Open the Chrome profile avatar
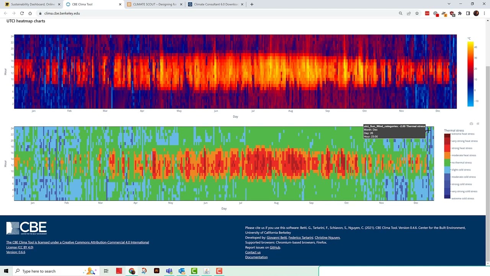The image size is (490, 276). pos(476,13)
